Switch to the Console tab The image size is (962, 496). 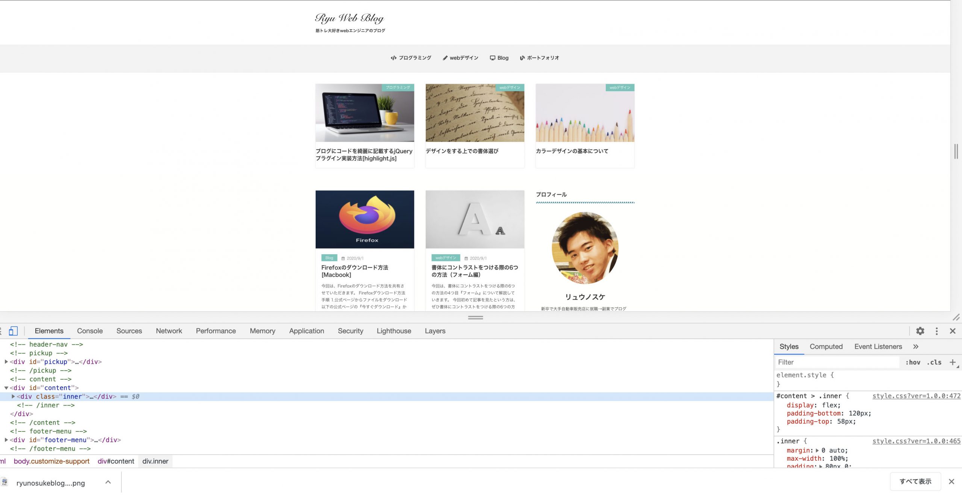click(x=90, y=331)
